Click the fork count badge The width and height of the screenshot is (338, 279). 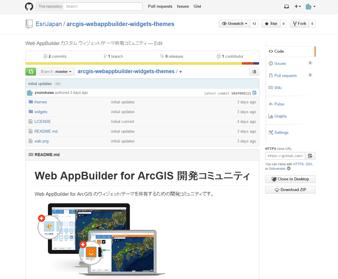pos(312,24)
